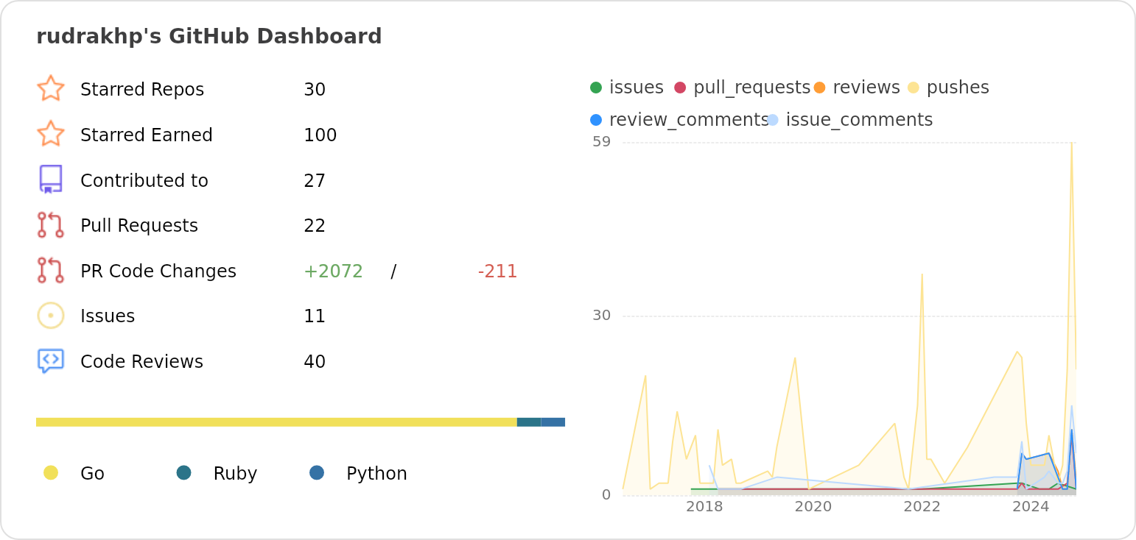1136x540 pixels.
Task: Click the Code Reviews label
Action: coord(141,362)
